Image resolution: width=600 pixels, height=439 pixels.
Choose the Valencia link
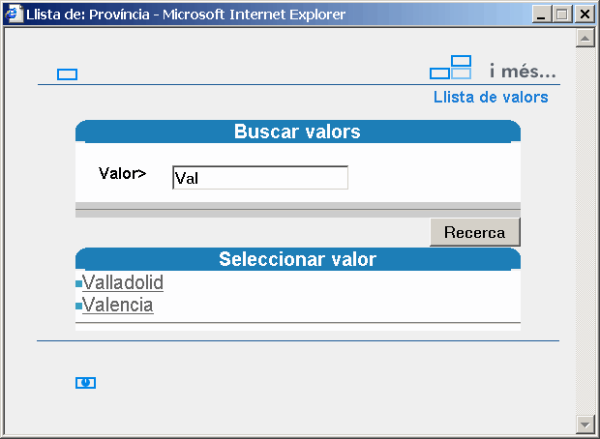pyautogui.click(x=118, y=305)
